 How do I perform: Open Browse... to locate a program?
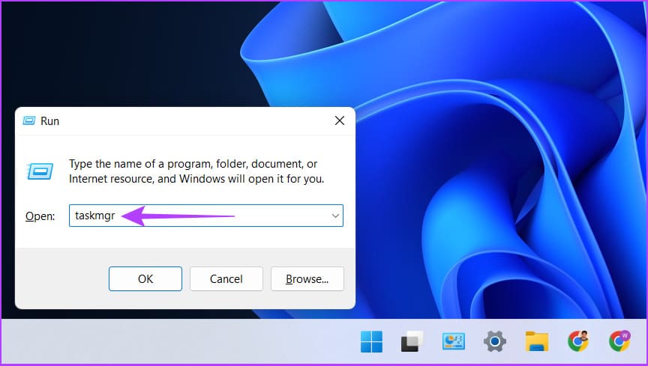point(307,278)
